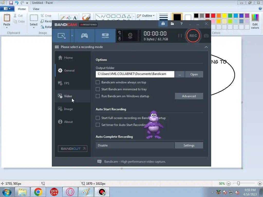Image resolution: width=263 pixels, height=197 pixels.
Task: Choose the Pencil tool in Paint
Action: [x=63, y=18]
